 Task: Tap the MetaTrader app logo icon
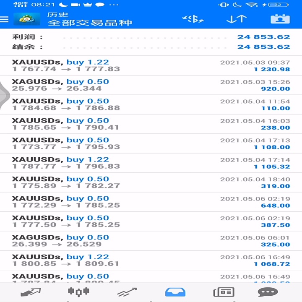click(27, 19)
